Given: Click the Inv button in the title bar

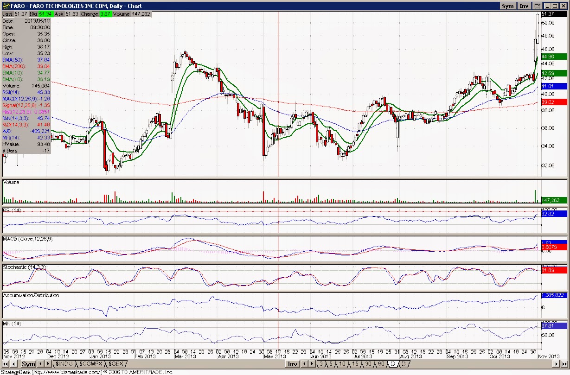Looking at the screenshot, I should (524, 6).
